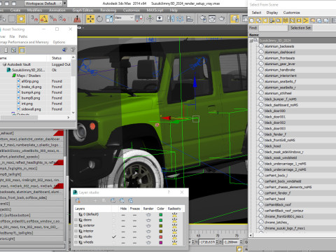Expand the studio layer in Layer dialog
336x252 pixels.
click(76, 237)
